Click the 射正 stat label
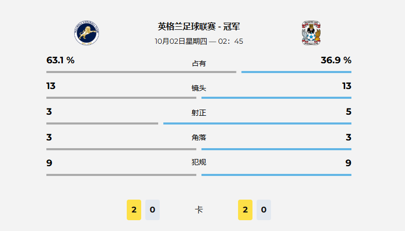 199,113
